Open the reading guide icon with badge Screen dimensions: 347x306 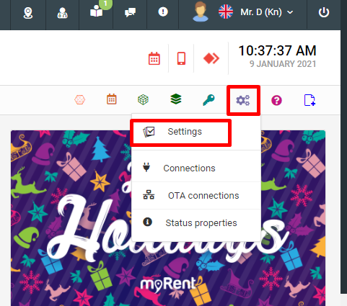click(97, 12)
